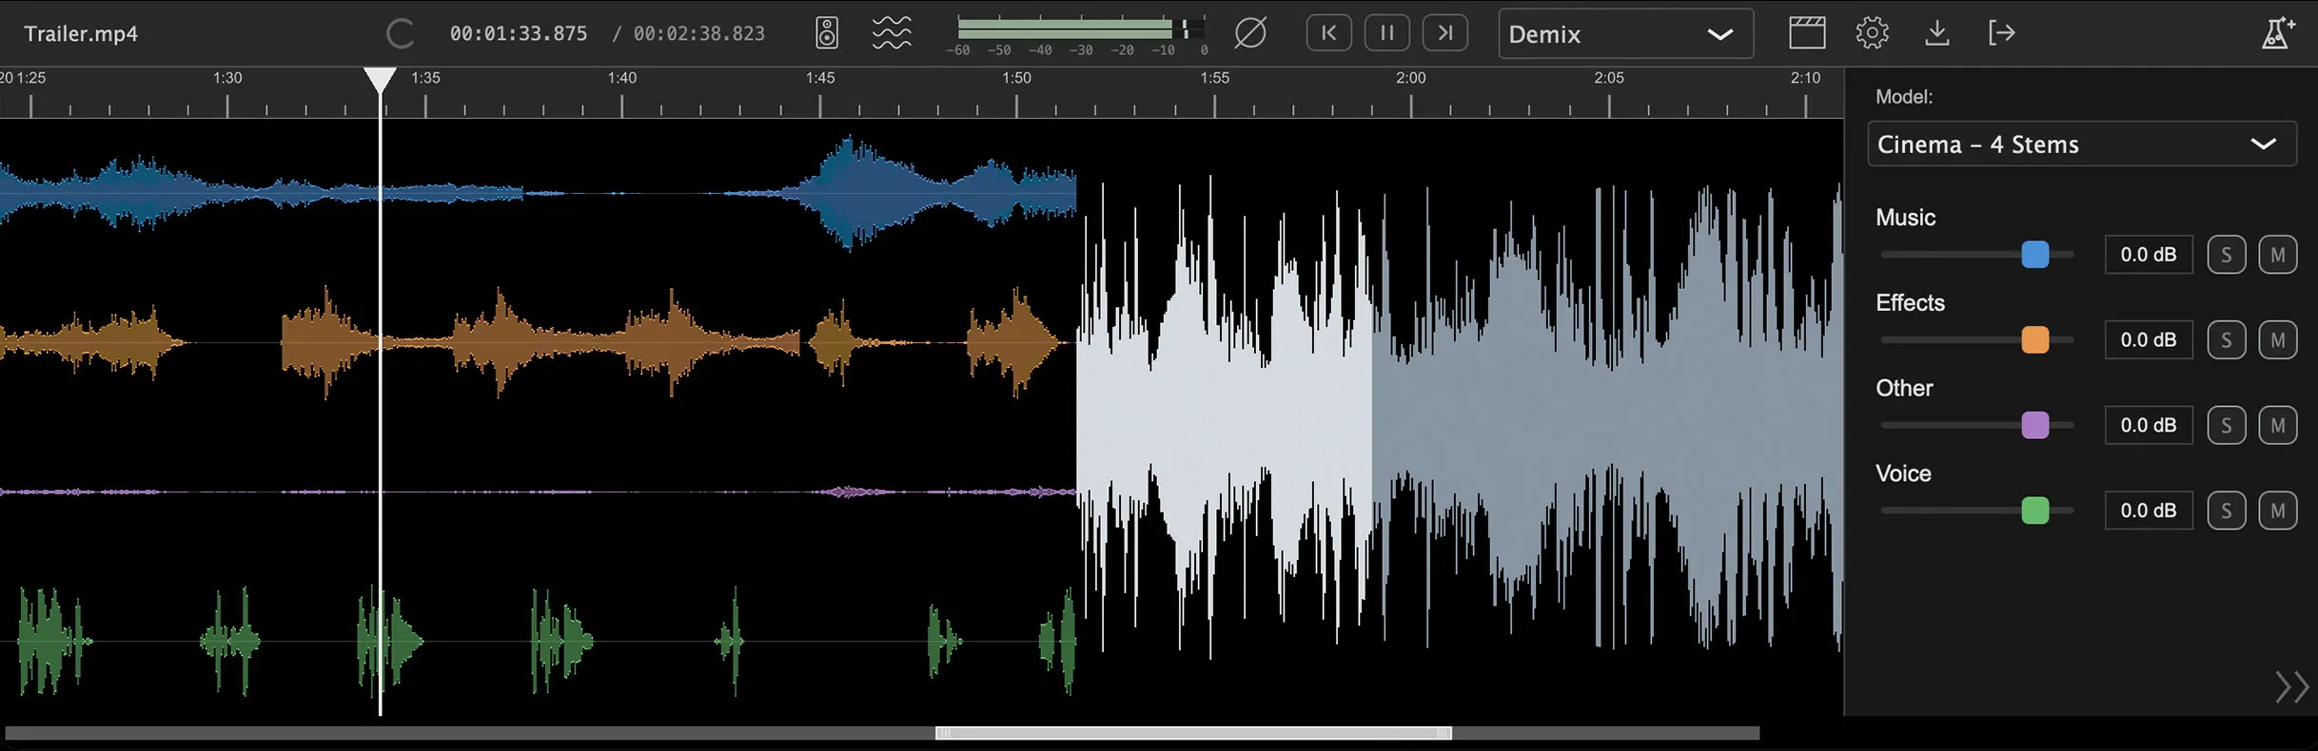Viewport: 2318px width, 751px height.
Task: Click the Voice gain 0.0 dB field
Action: click(x=2148, y=511)
